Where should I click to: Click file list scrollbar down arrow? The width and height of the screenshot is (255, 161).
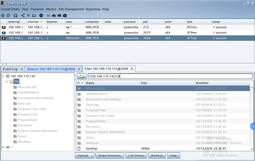[x=252, y=149]
